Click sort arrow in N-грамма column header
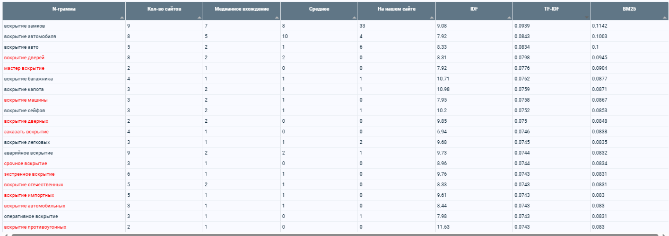Screen dimensions: 669x236 tap(122, 18)
